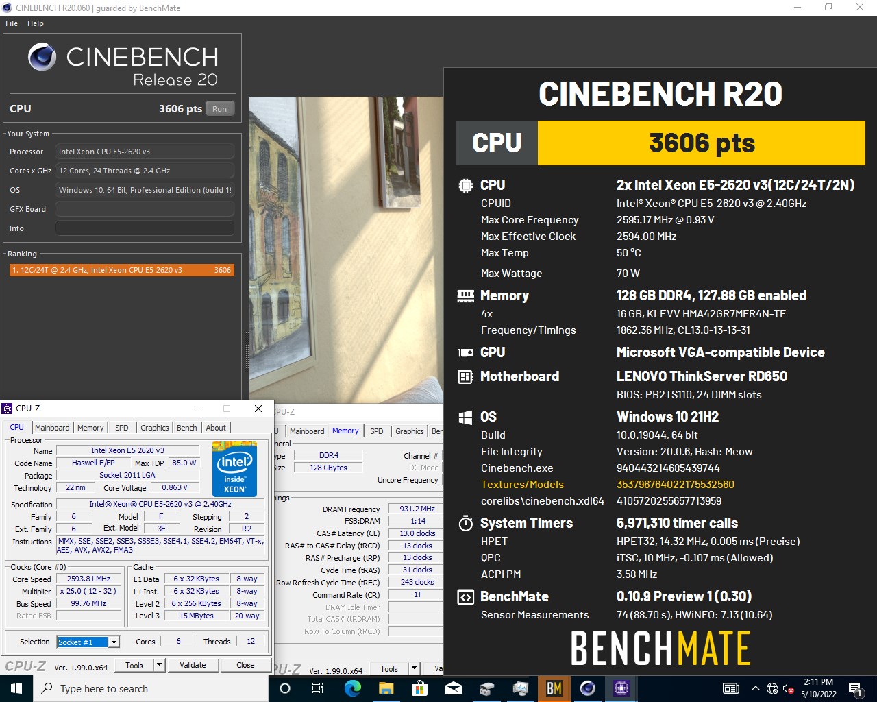The width and height of the screenshot is (877, 702).
Task: Click the BenchMate CPU chip icon
Action: pos(465,185)
